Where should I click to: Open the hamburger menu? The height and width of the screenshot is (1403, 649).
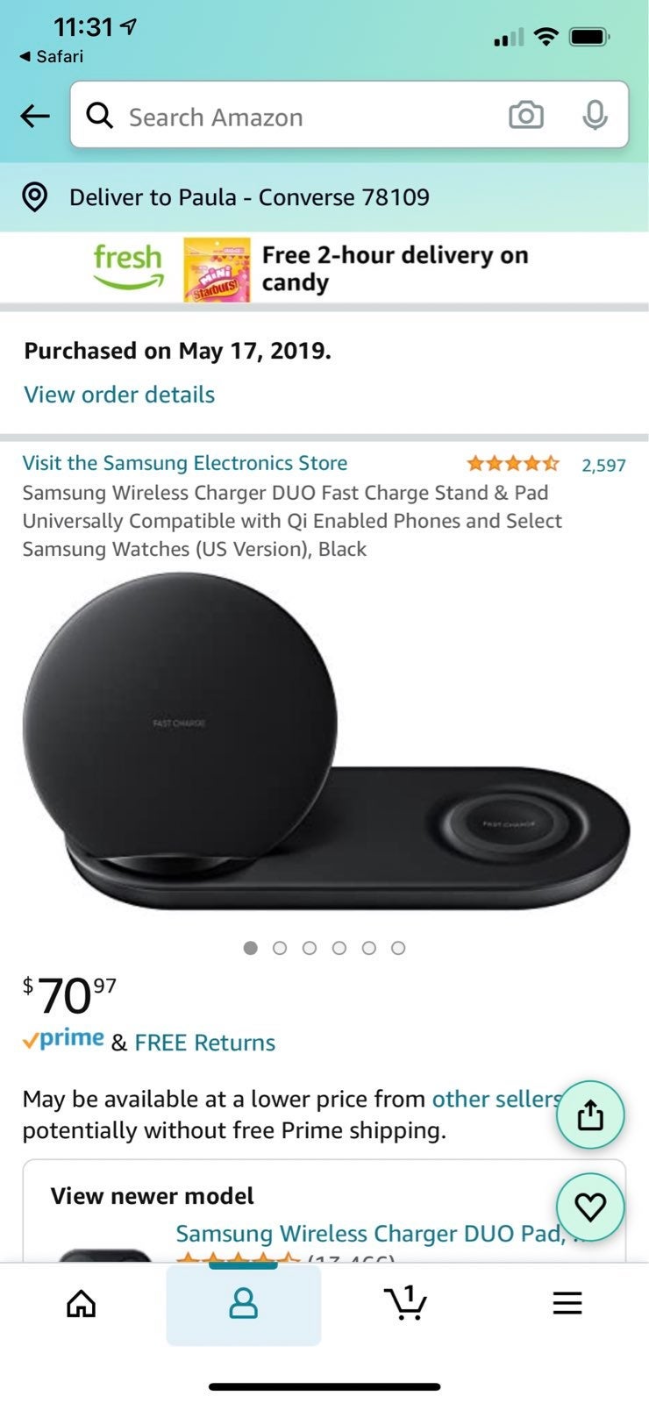[567, 1304]
